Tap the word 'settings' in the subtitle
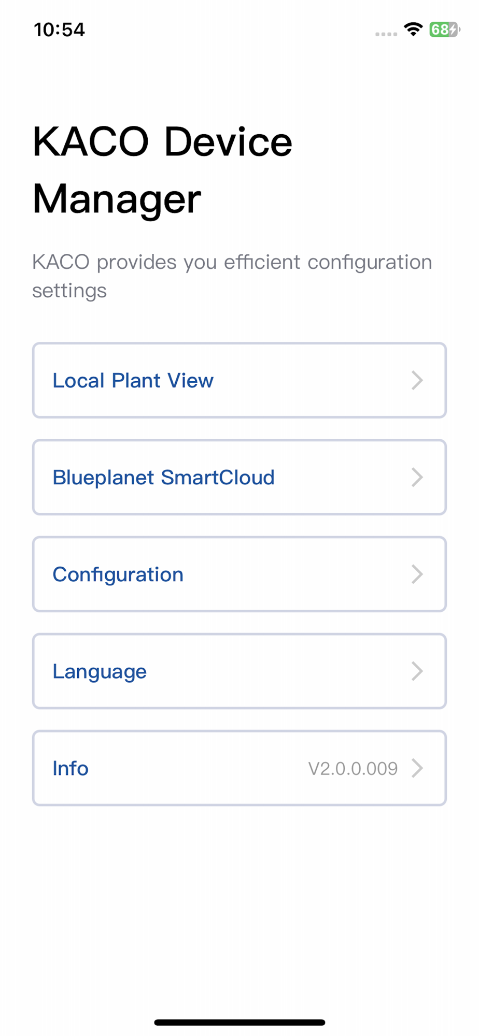479x1036 pixels. point(69,291)
